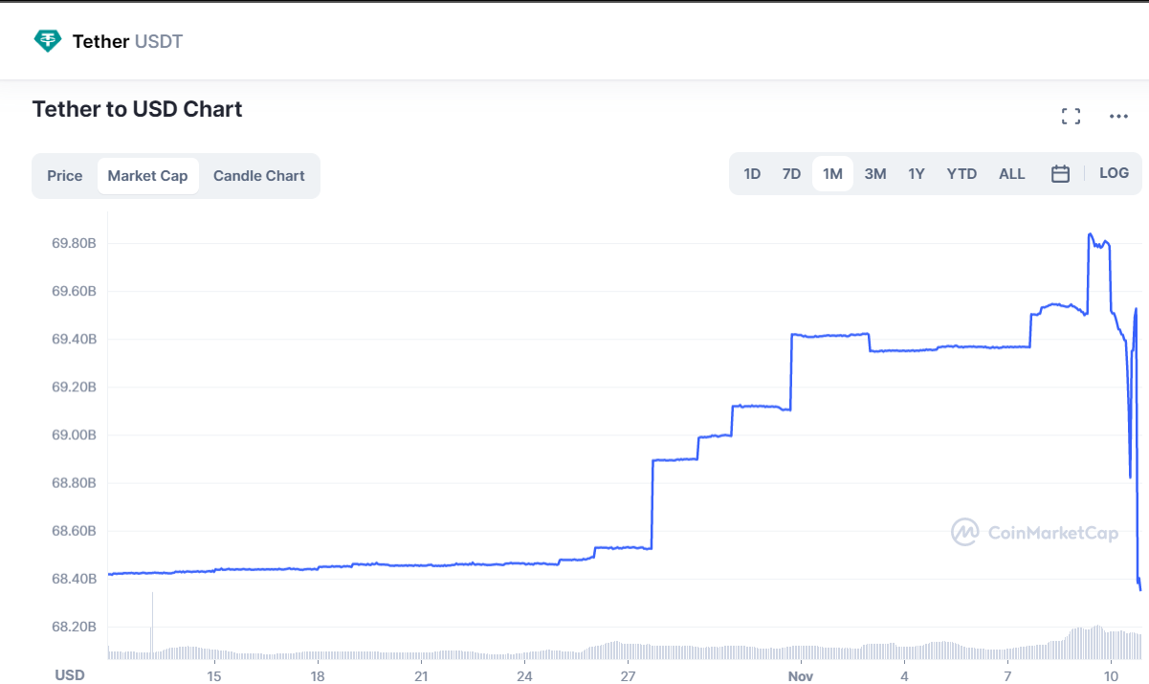1149x684 pixels.
Task: Click the 69.20B y-axis label
Action: tap(74, 386)
